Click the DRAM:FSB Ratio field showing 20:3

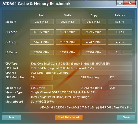[120, 88]
